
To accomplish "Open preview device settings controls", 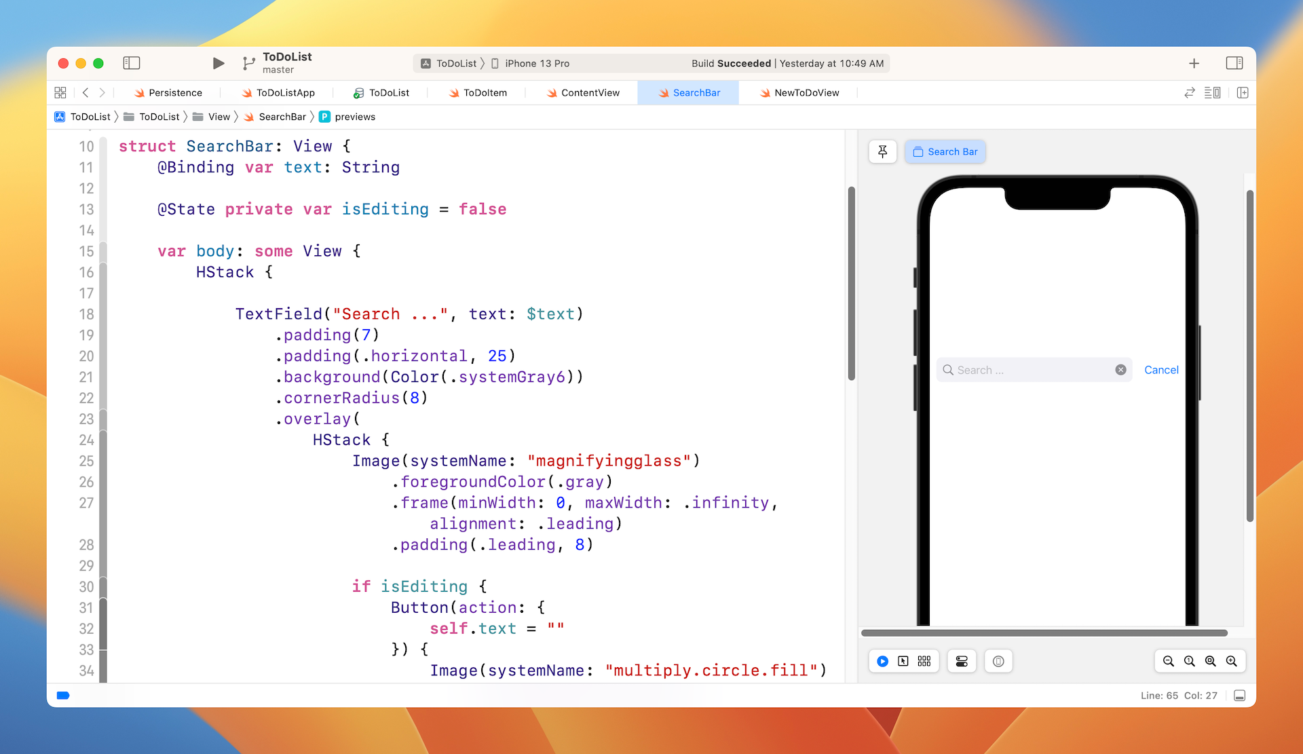I will coord(961,660).
